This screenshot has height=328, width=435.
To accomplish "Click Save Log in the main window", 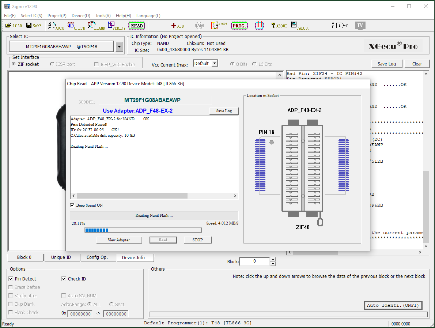I will (x=387, y=64).
